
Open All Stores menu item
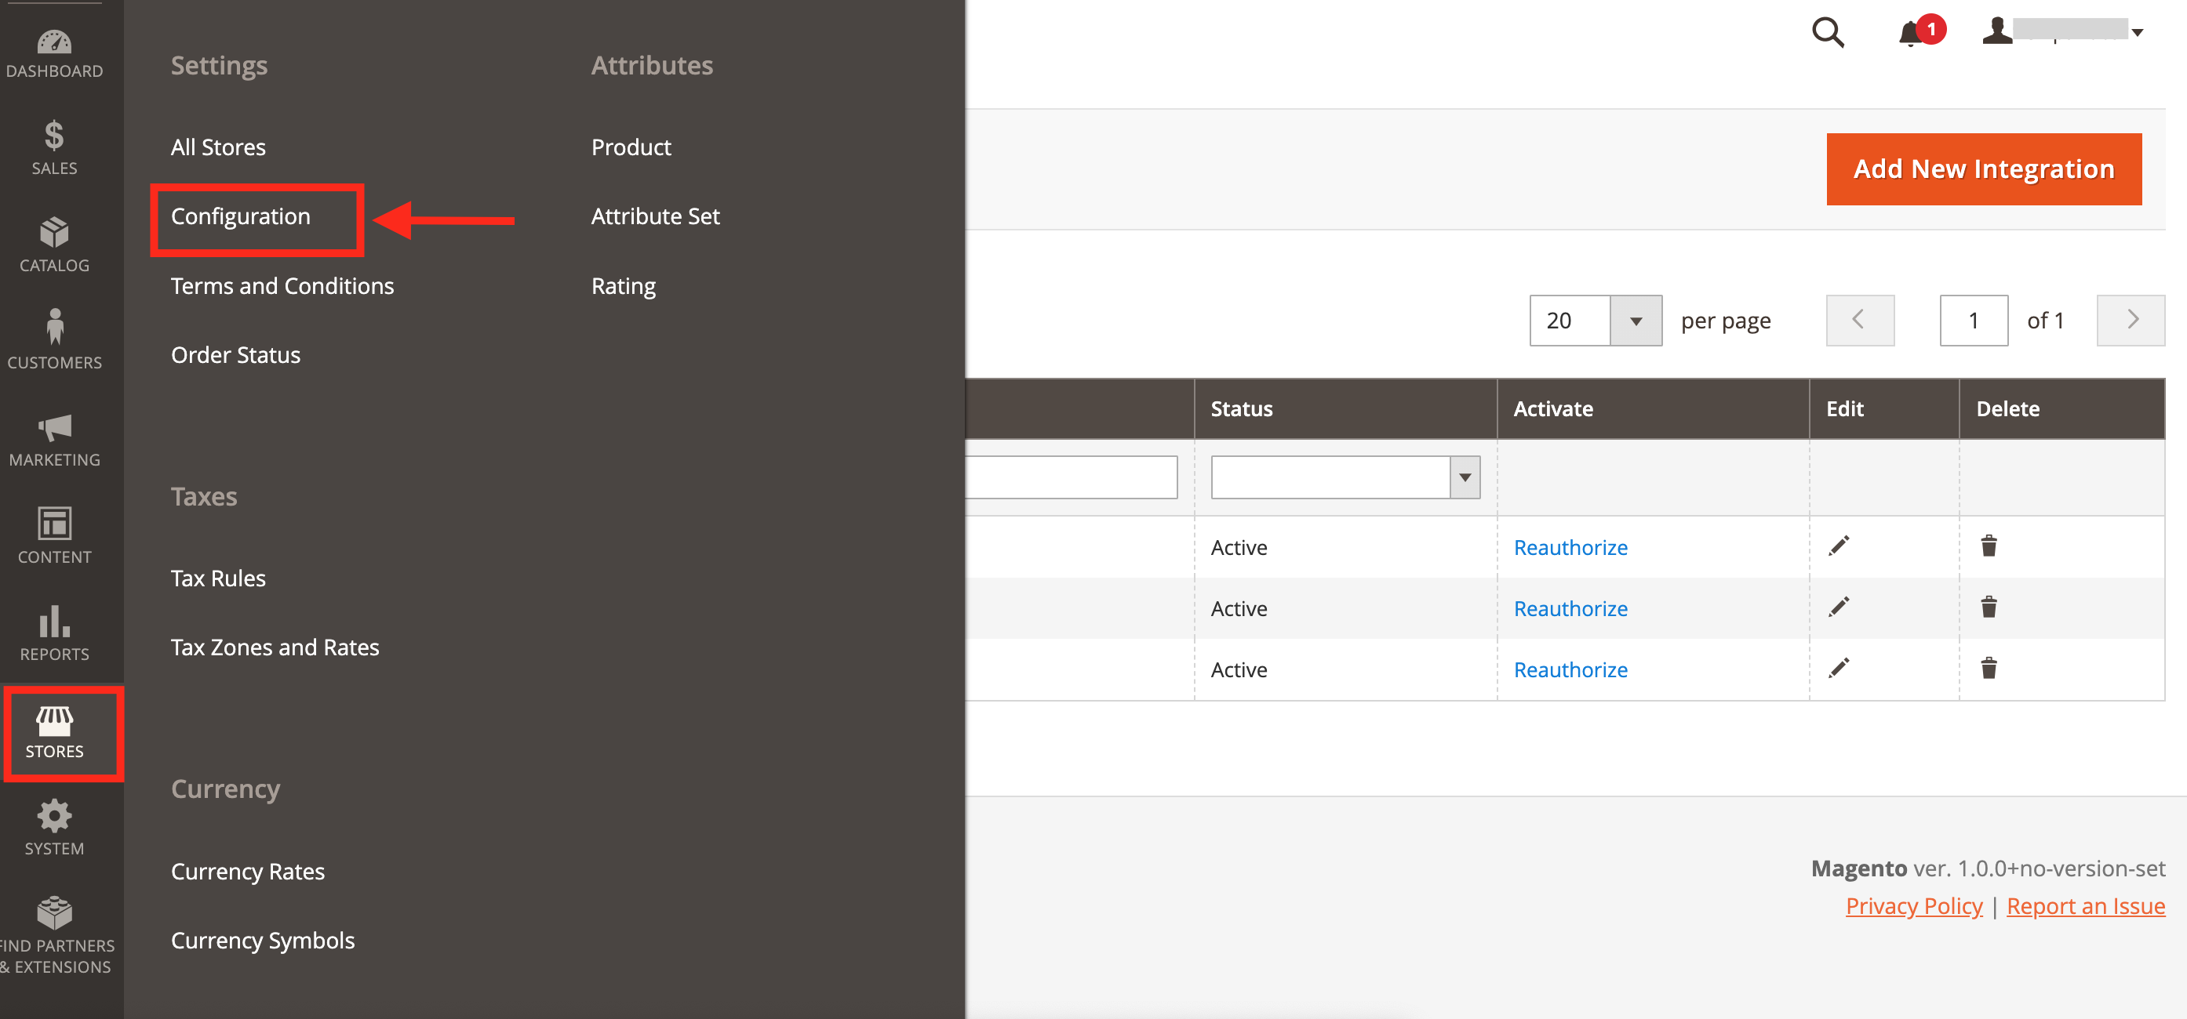(x=218, y=147)
